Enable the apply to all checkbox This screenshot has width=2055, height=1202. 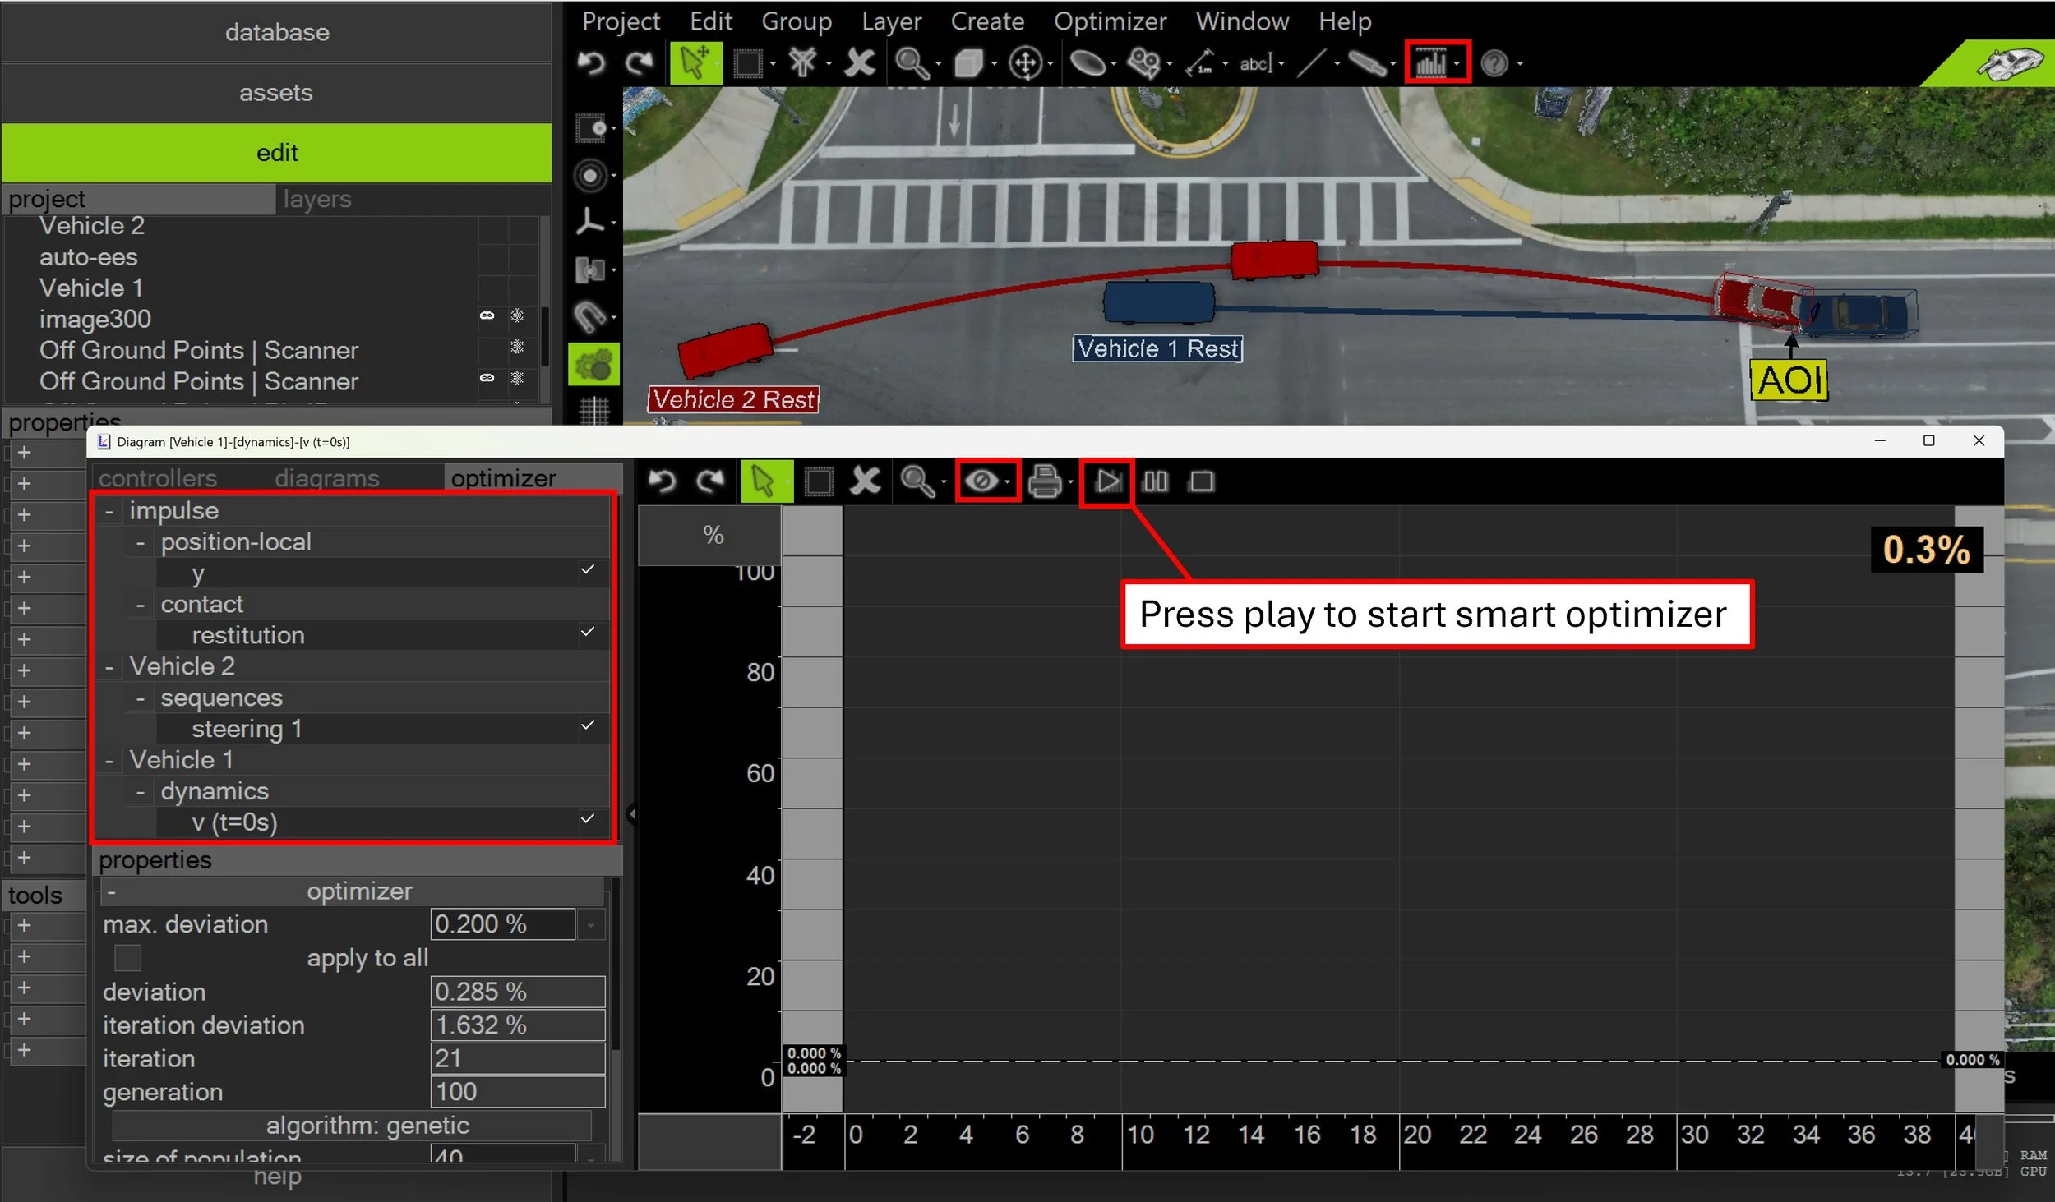(127, 958)
